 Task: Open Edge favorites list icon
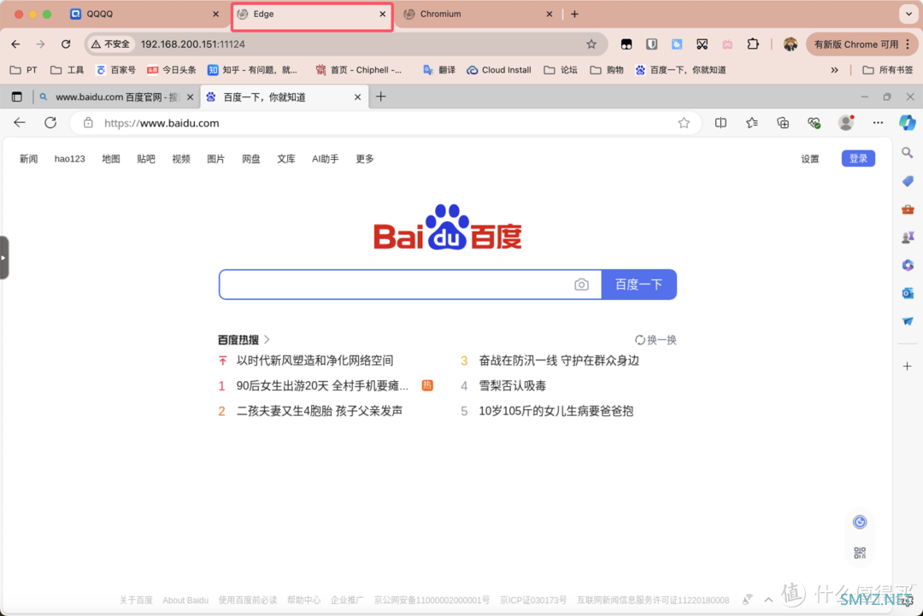tap(752, 122)
